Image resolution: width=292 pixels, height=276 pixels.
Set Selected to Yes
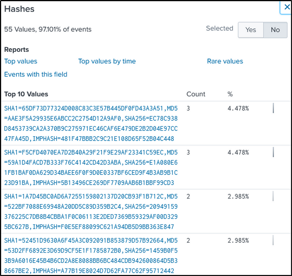tap(250, 30)
